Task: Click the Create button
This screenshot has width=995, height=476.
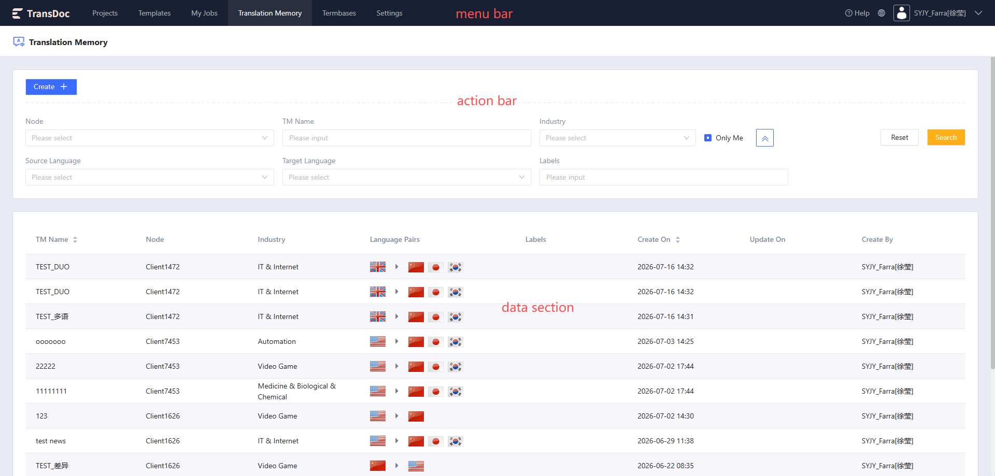Action: point(51,87)
